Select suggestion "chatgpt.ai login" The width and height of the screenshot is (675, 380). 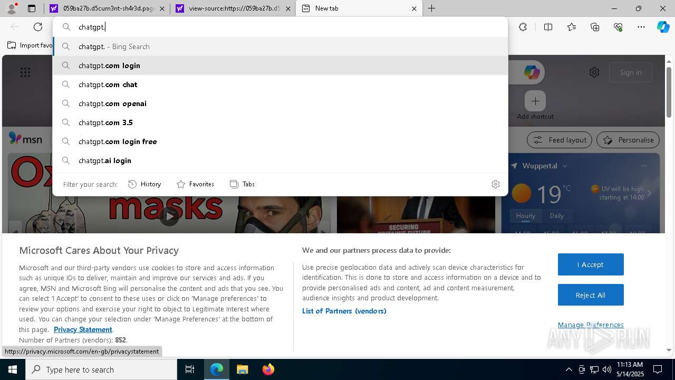coord(280,160)
